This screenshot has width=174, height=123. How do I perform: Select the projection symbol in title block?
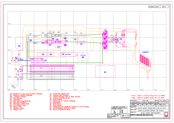pyautogui.click(x=125, y=116)
